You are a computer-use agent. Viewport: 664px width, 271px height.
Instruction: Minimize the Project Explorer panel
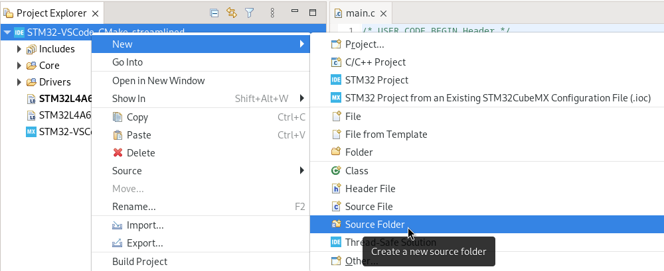click(x=295, y=11)
